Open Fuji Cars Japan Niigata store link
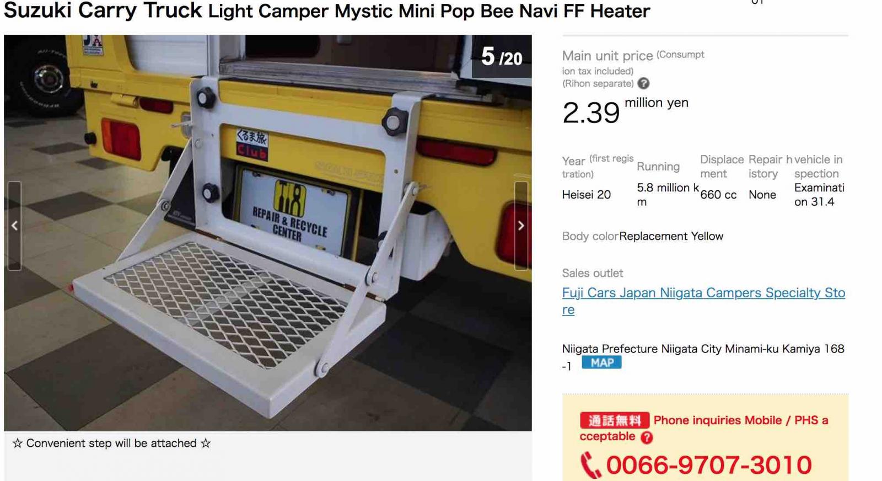 tap(703, 301)
